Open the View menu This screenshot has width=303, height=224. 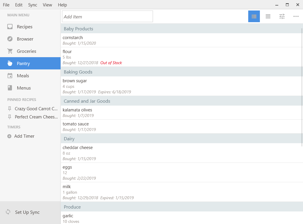(x=47, y=5)
